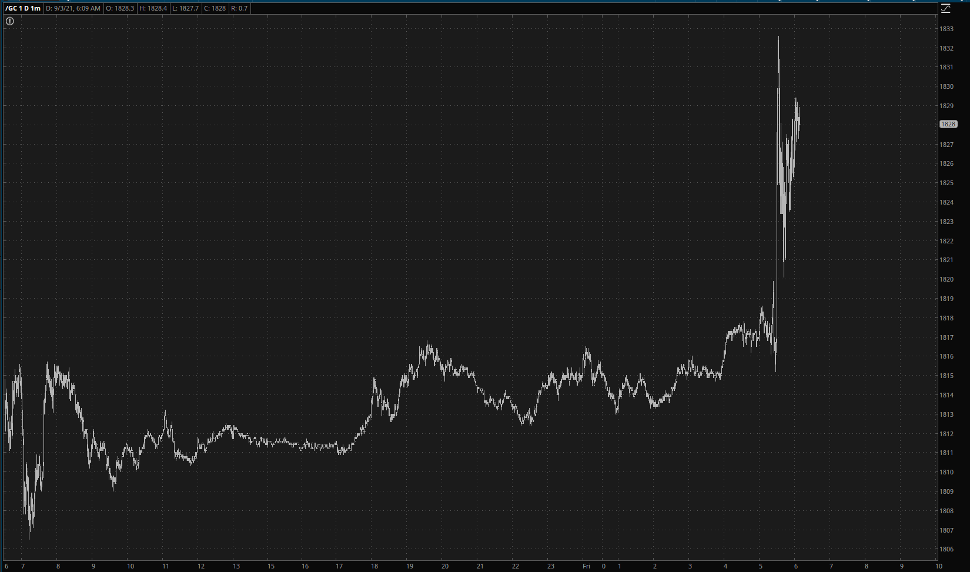Click the 18 hour mark on time axis

pyautogui.click(x=374, y=566)
